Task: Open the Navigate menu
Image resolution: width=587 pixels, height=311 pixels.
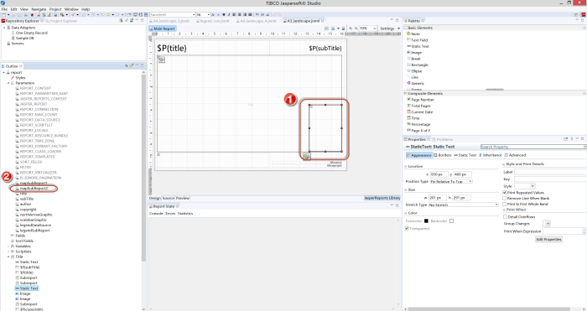Action: 39,9
